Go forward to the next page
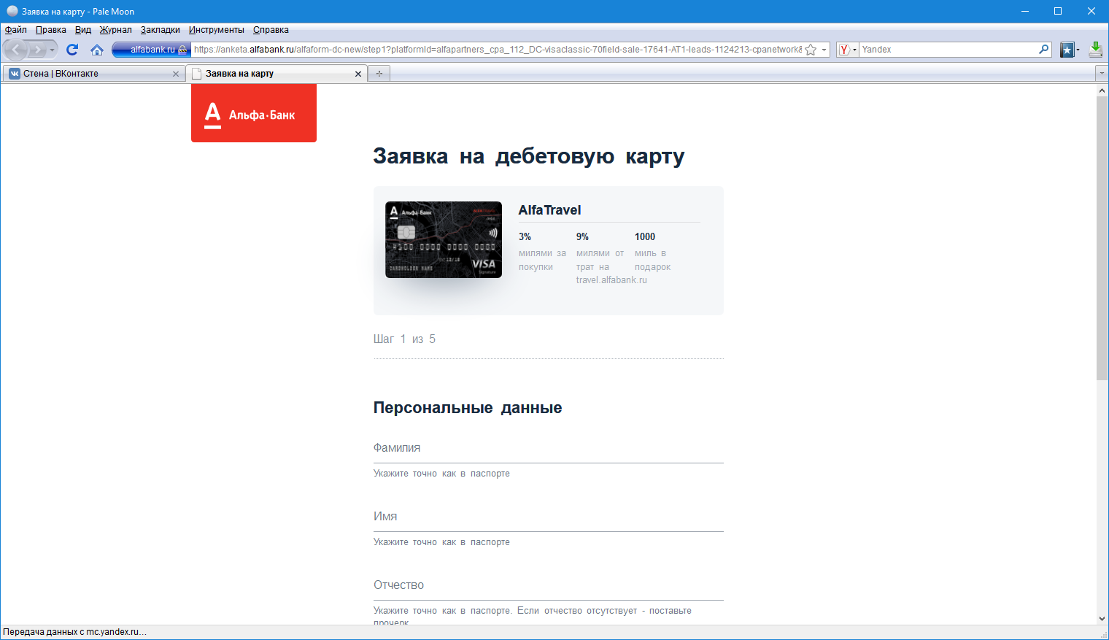Viewport: 1109px width, 640px height. [37, 50]
